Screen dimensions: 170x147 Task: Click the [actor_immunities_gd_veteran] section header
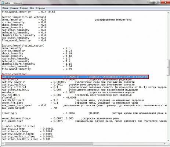24,17
